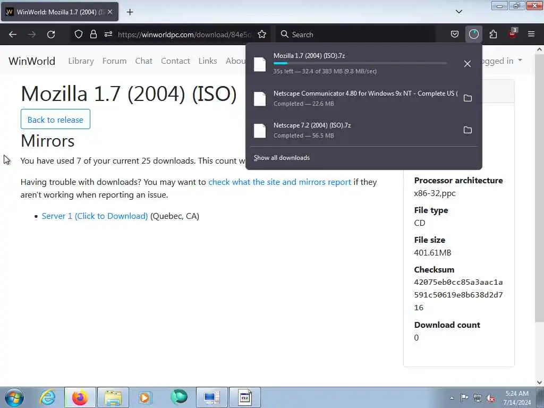Open site permissions icon in address bar

108,35
